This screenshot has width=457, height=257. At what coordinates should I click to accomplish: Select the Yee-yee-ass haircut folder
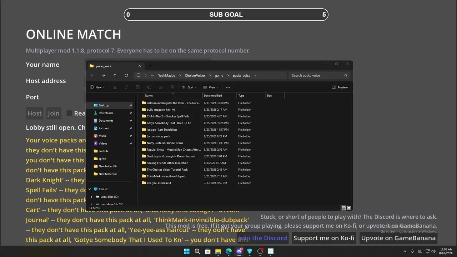point(159,183)
